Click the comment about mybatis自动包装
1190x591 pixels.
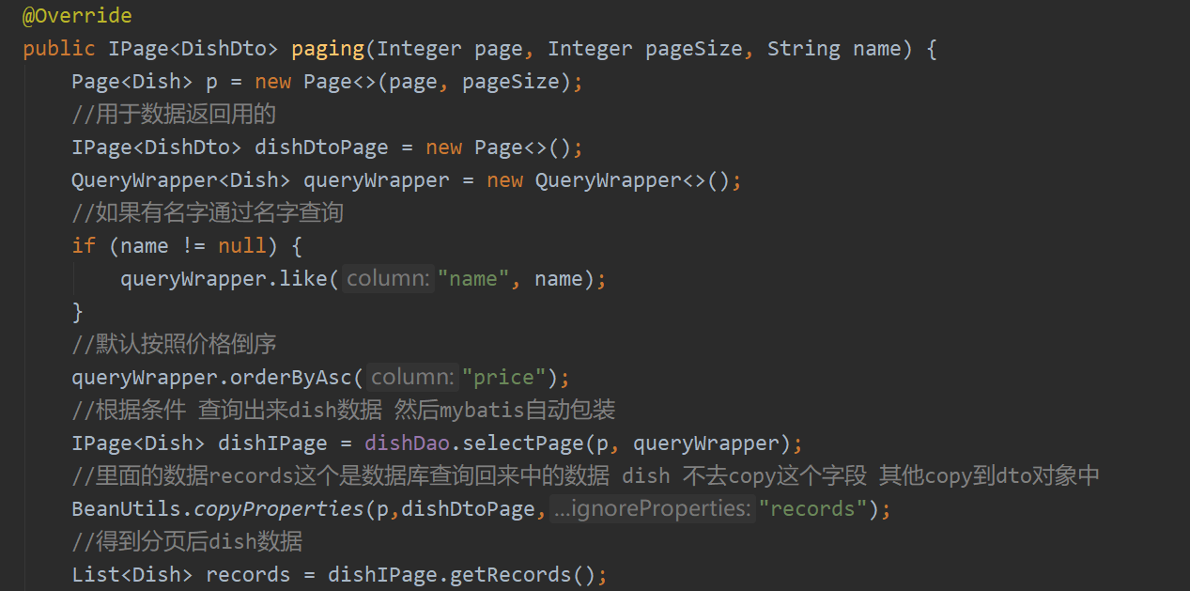[344, 411]
